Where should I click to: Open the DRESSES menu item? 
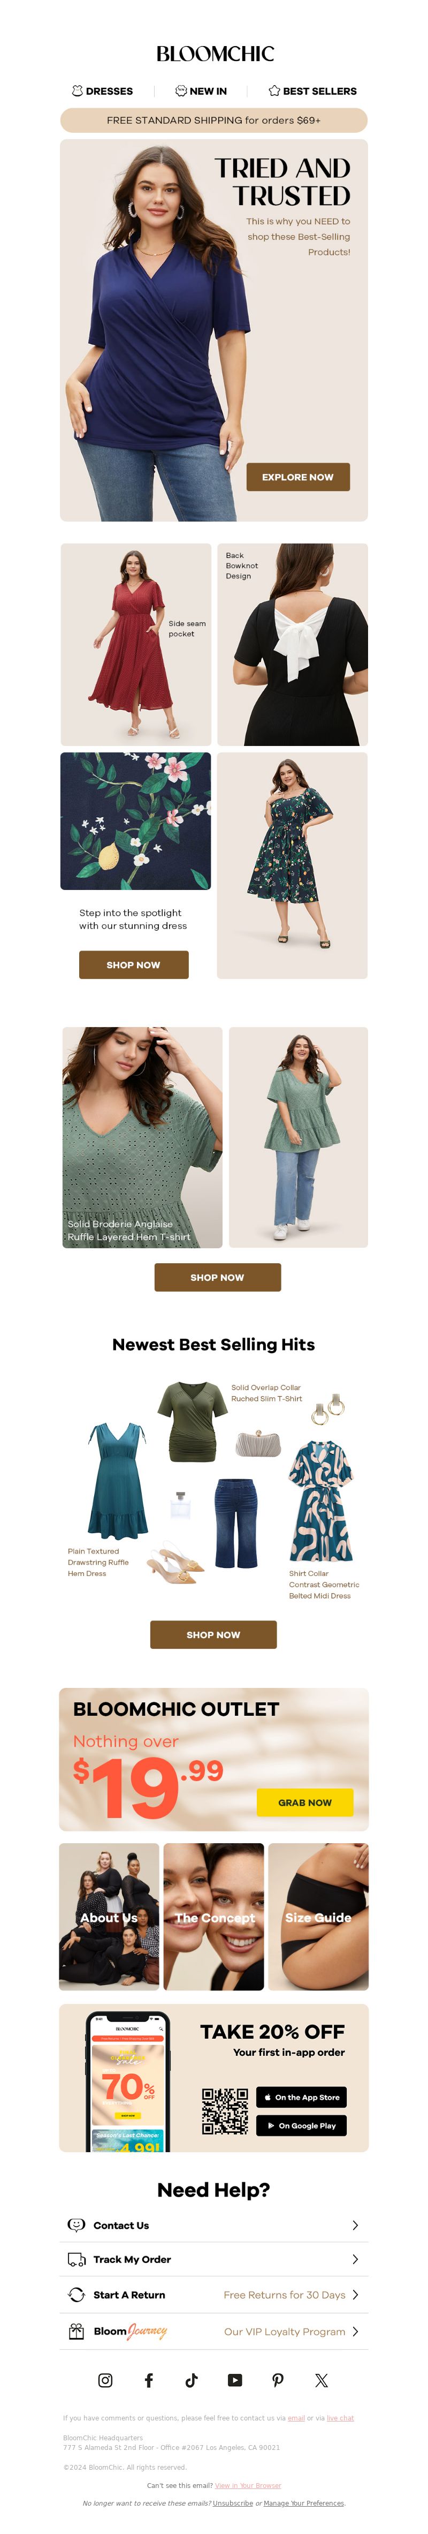click(x=102, y=90)
